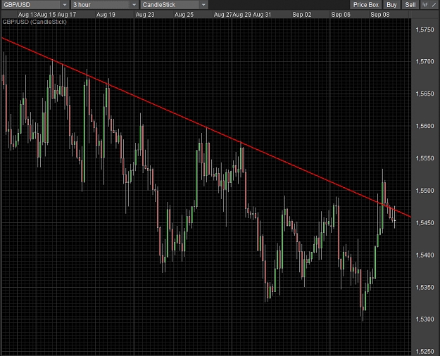Select the trend line drawing tool
Image resolution: width=440 pixels, height=356 pixels.
click(434, 4)
